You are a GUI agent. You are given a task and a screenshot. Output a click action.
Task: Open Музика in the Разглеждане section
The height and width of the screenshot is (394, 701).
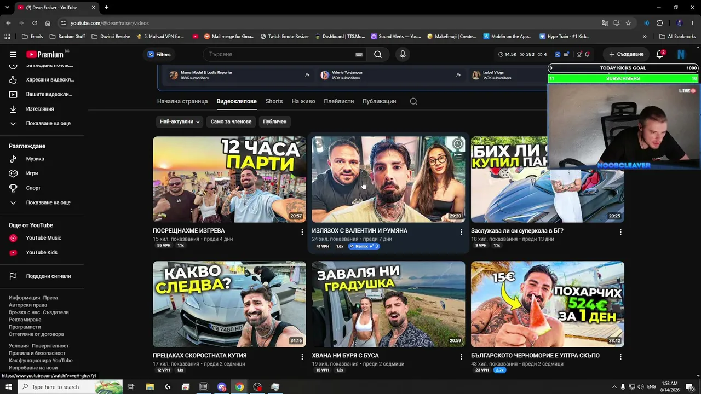[x=42, y=159]
